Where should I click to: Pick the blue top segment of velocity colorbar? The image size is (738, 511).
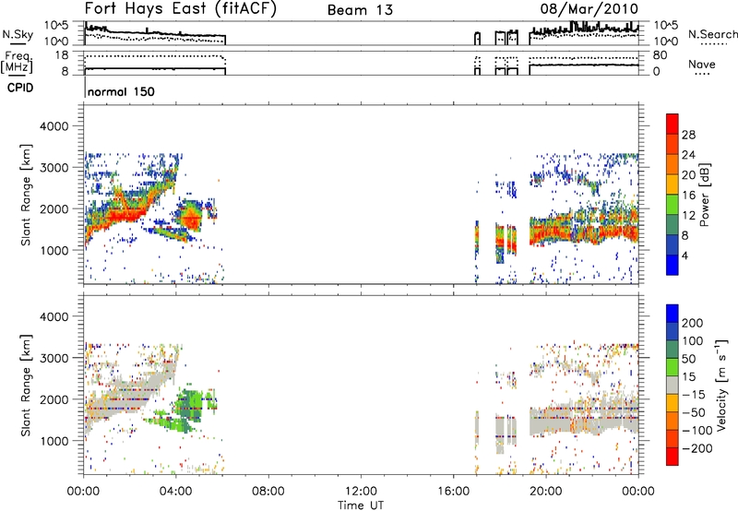(x=673, y=314)
